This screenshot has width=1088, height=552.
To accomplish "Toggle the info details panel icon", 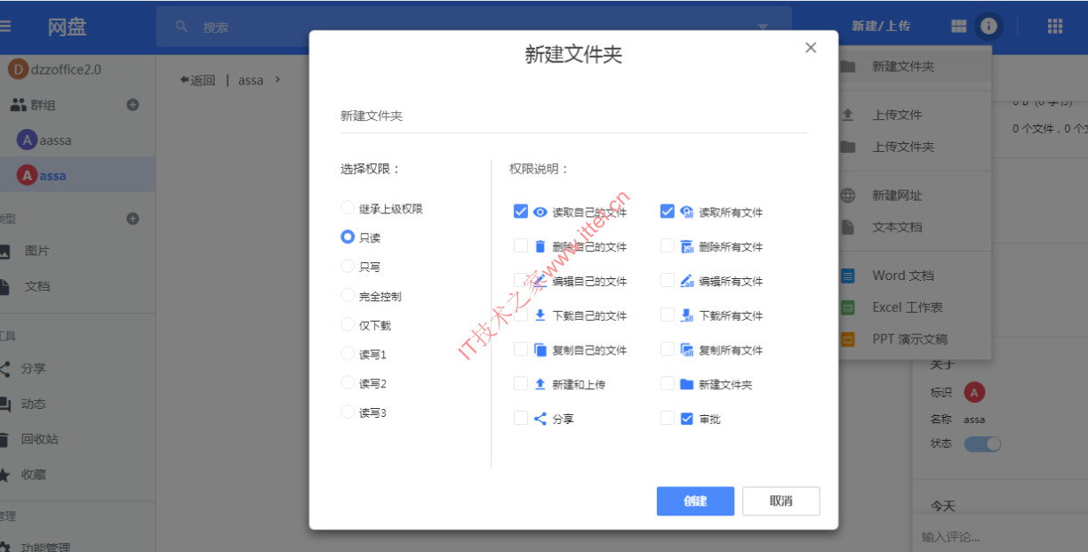I will [988, 27].
